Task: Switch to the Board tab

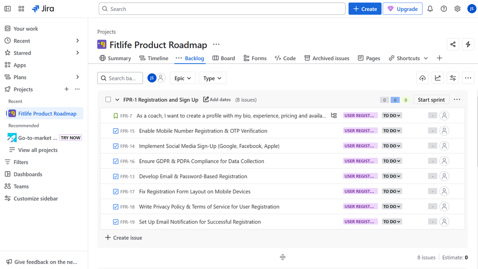Action: tap(224, 58)
